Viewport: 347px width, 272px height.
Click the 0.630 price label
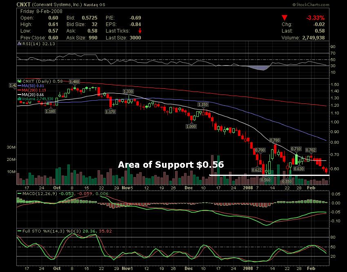[298, 169]
